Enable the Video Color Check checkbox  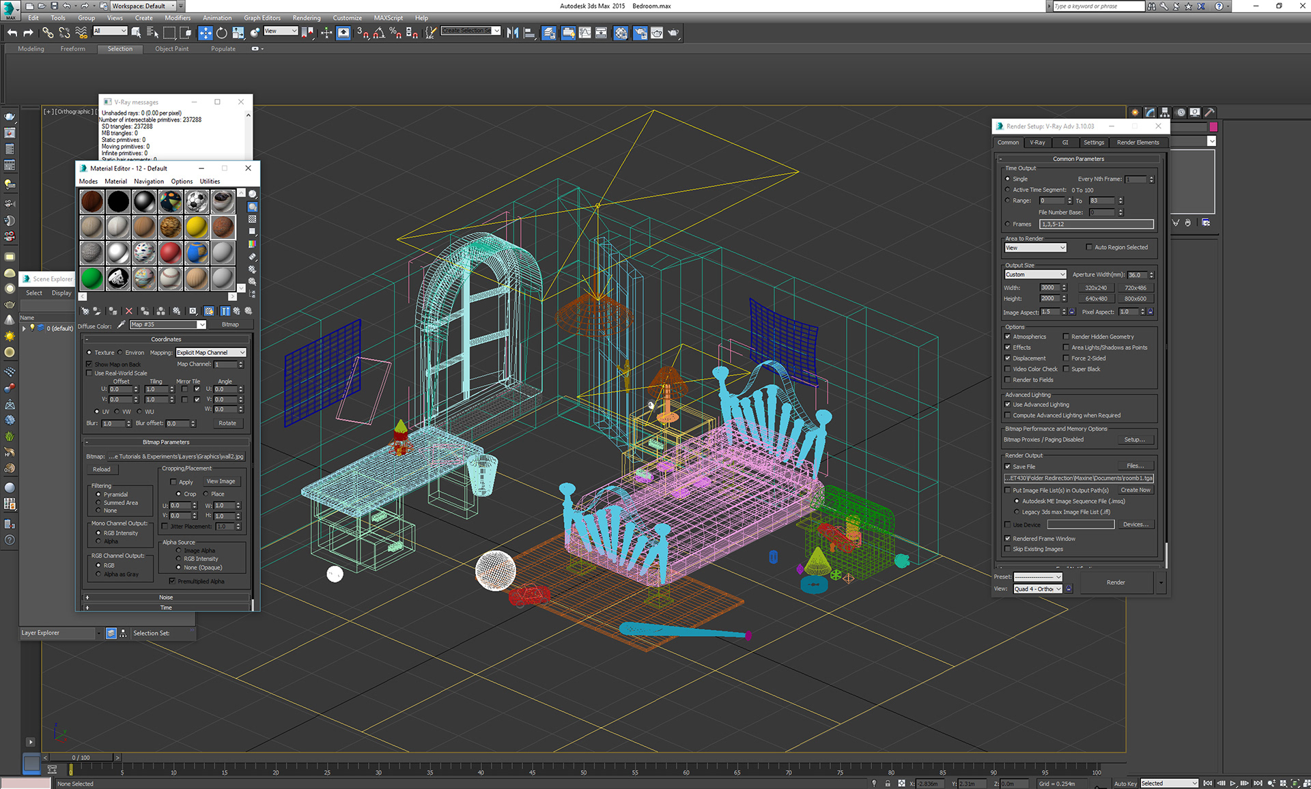click(1007, 369)
